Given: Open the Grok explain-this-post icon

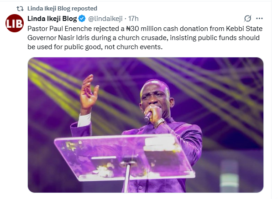Looking at the screenshot, I should [x=247, y=19].
